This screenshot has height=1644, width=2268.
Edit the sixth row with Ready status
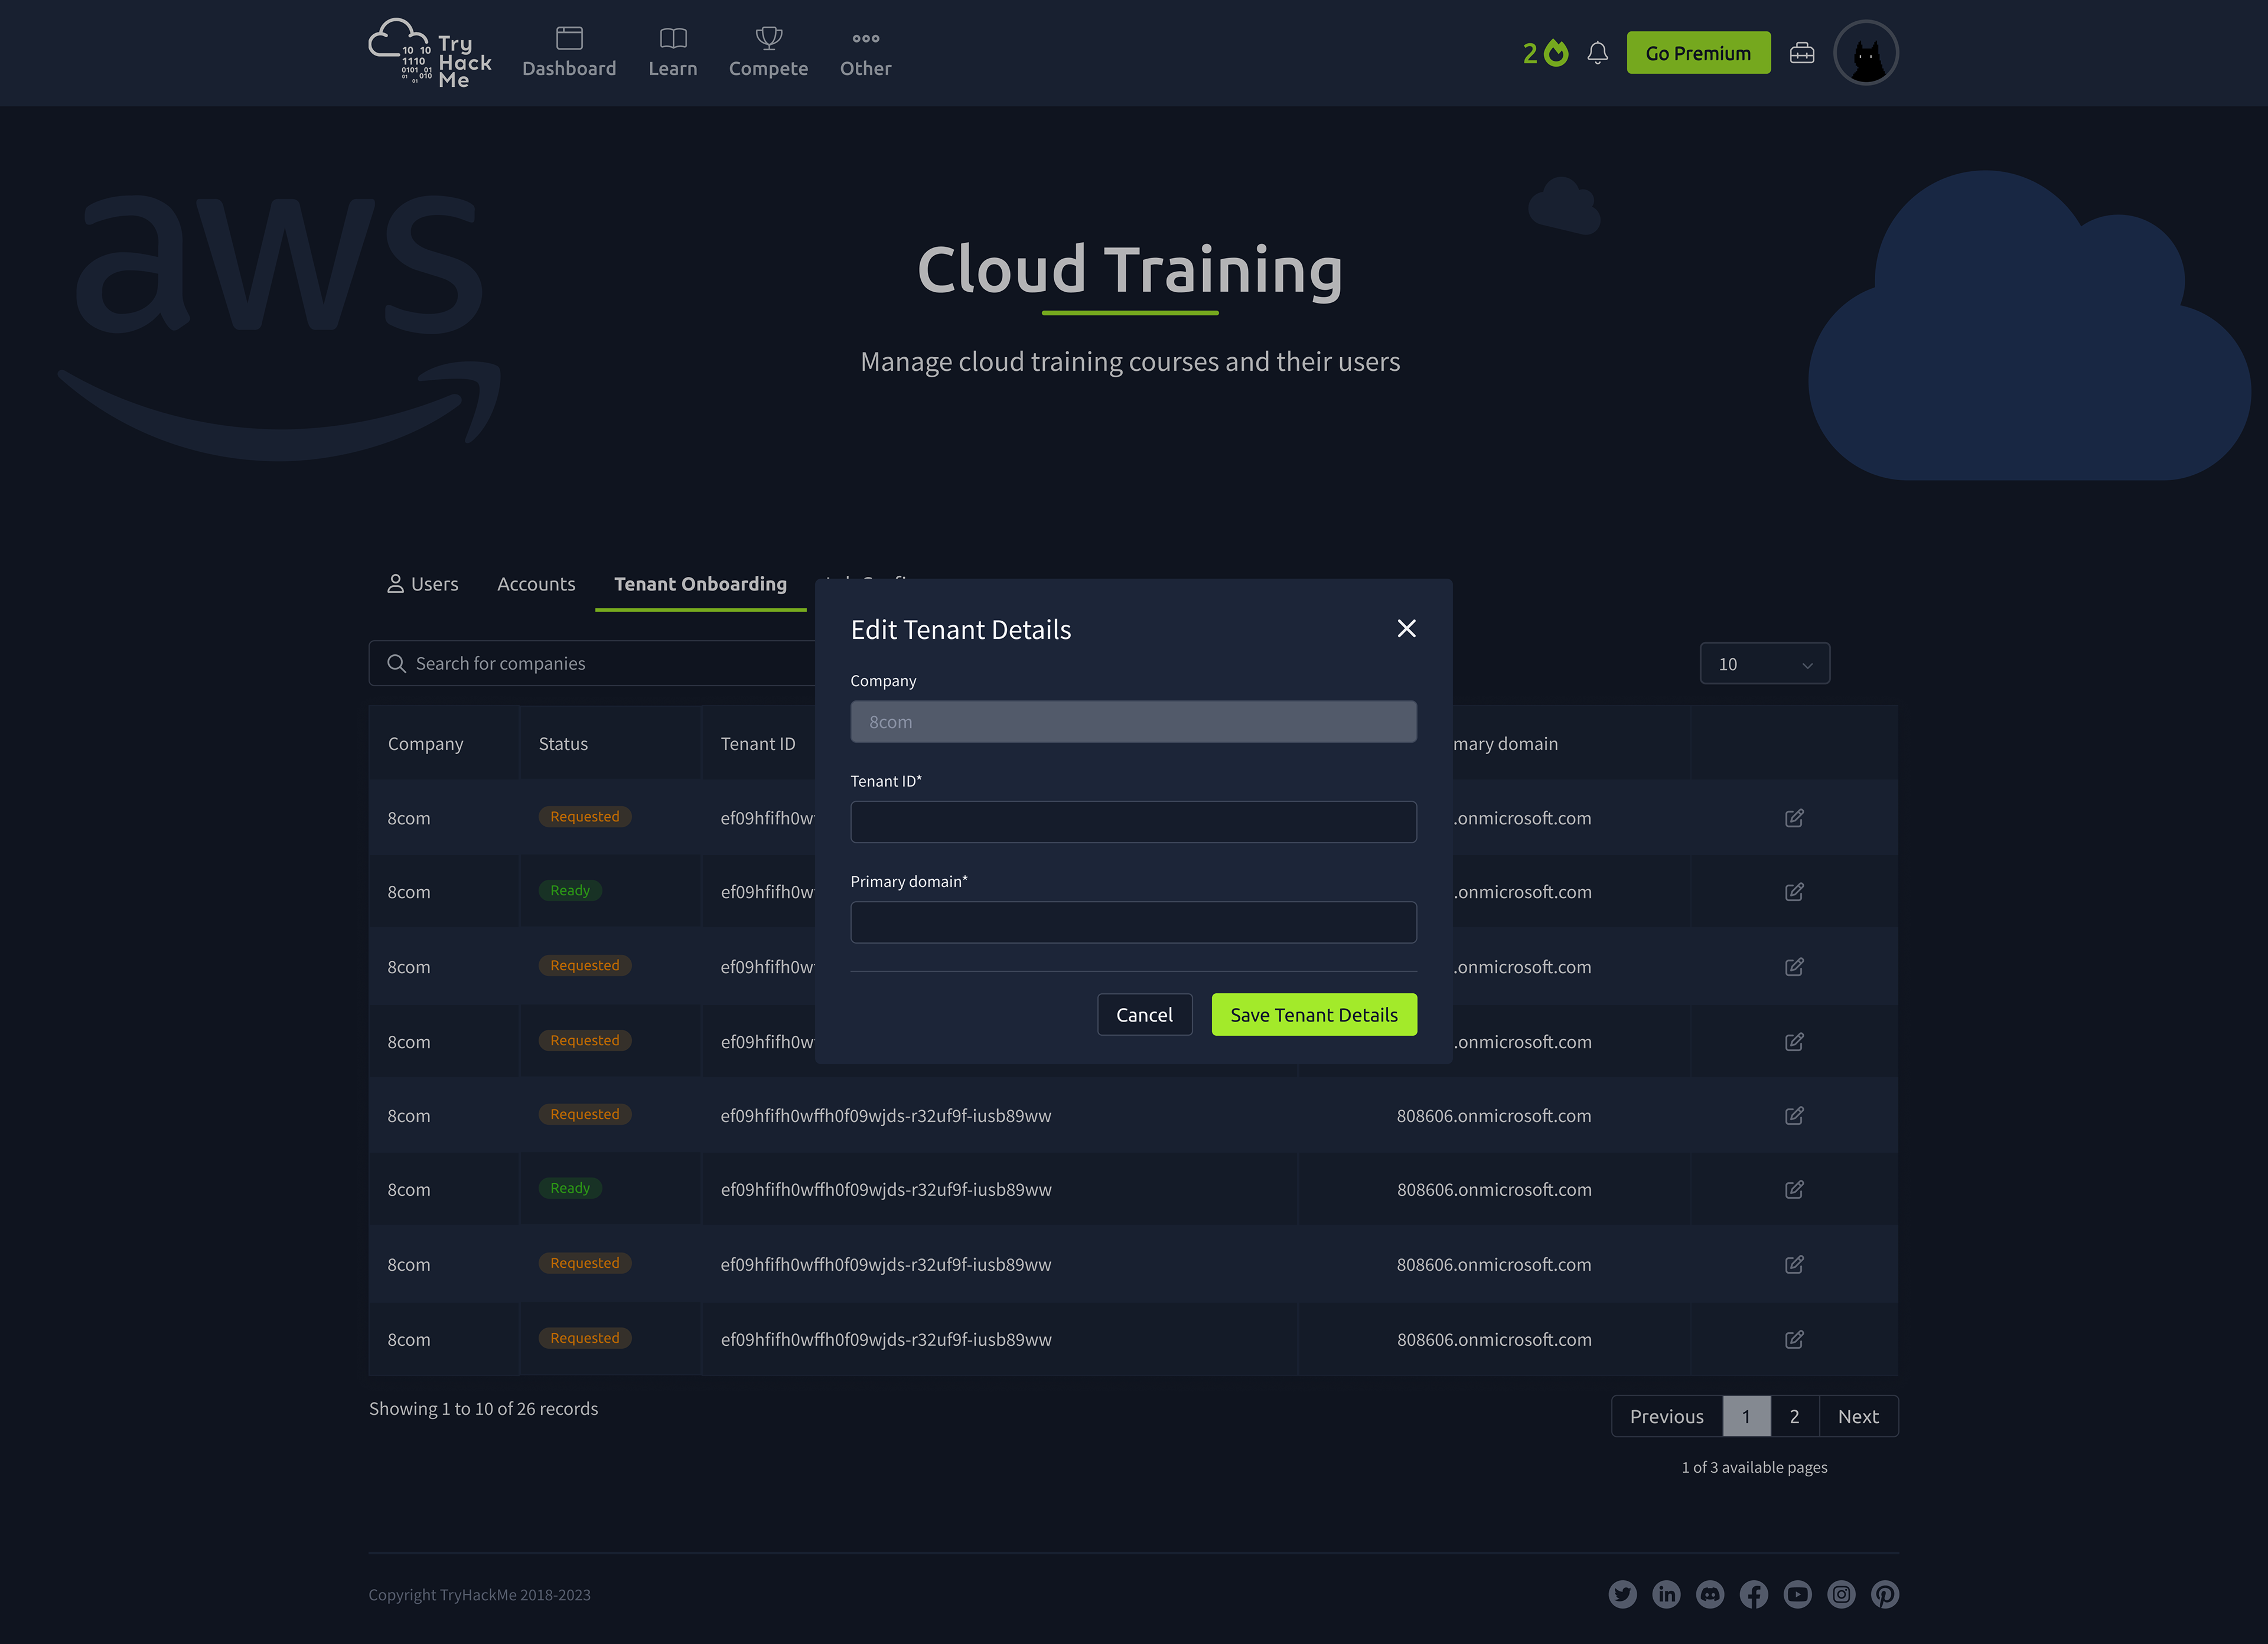click(1794, 1190)
